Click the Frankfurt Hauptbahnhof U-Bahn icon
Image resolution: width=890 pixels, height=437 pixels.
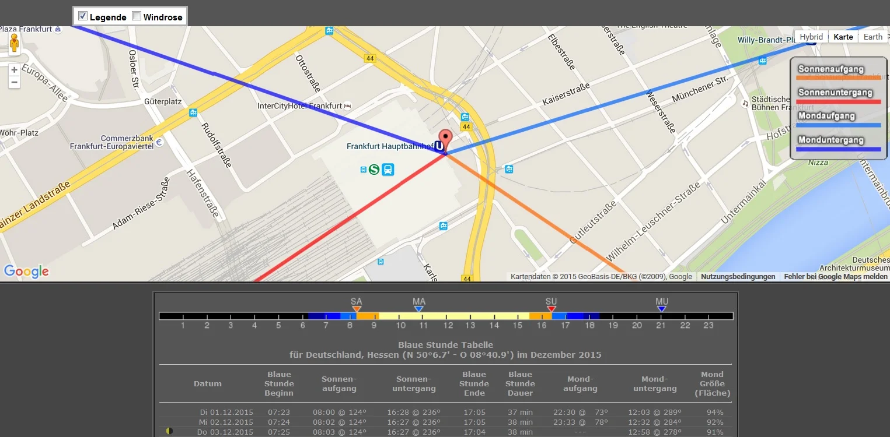click(439, 147)
